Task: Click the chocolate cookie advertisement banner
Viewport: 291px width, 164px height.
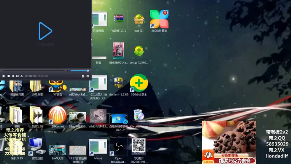Action: 229,142
